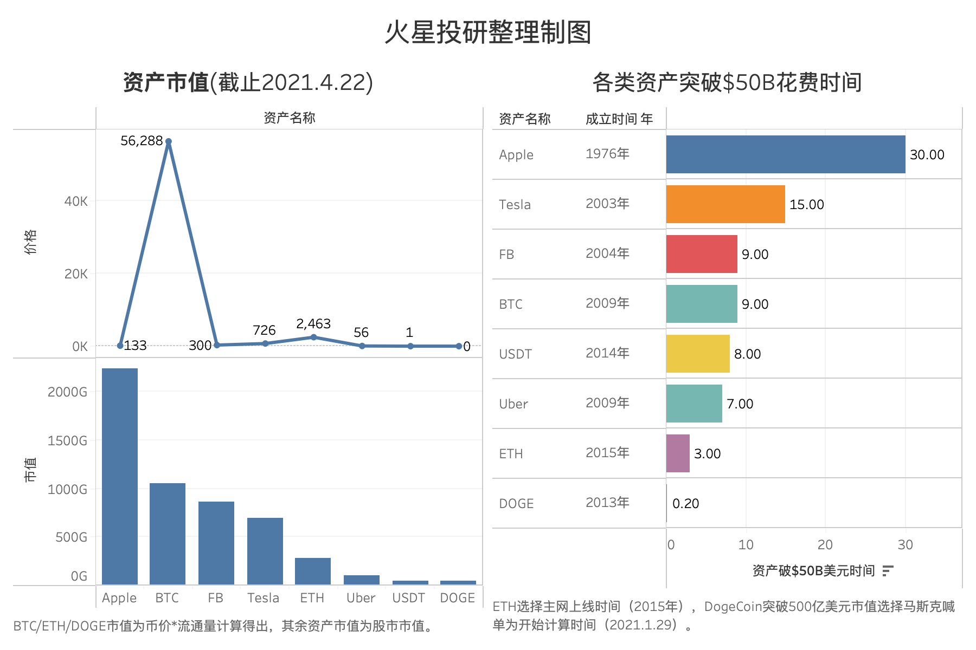The width and height of the screenshot is (976, 650).
Task: Click the sort icon beside 资产破$50B美元时间
Action: click(888, 571)
